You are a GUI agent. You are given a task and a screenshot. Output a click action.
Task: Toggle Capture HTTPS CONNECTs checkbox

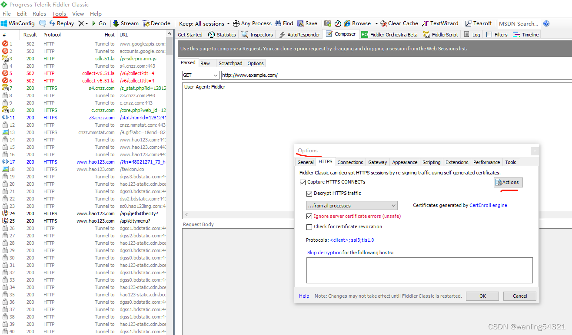(x=303, y=182)
